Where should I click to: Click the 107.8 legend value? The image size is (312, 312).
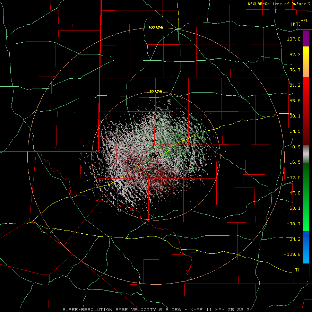(294, 39)
